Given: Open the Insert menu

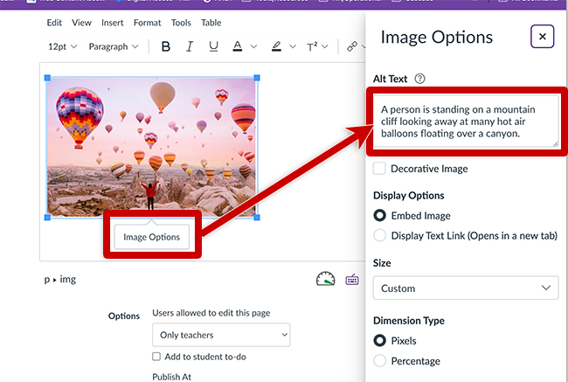Looking at the screenshot, I should (x=113, y=23).
